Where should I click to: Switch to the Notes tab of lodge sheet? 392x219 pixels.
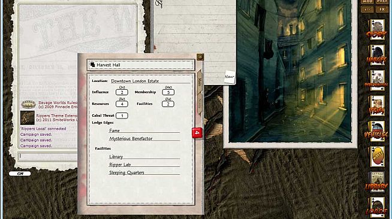coord(200,104)
